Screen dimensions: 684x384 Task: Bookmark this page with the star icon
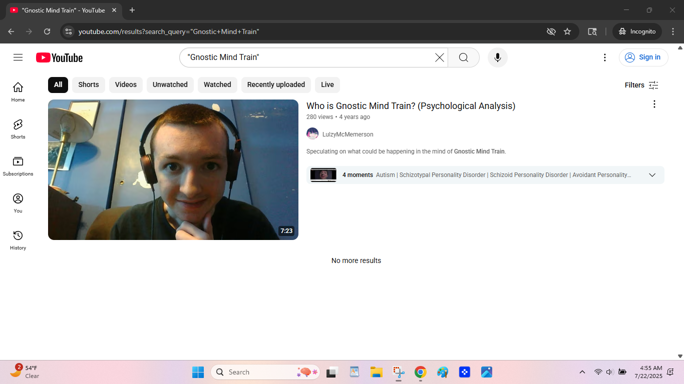(567, 31)
